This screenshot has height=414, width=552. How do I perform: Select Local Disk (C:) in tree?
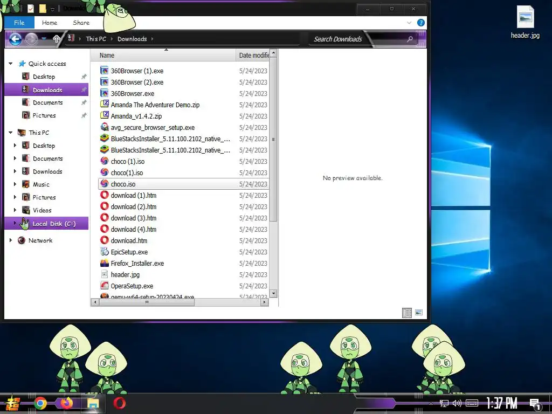(47, 224)
